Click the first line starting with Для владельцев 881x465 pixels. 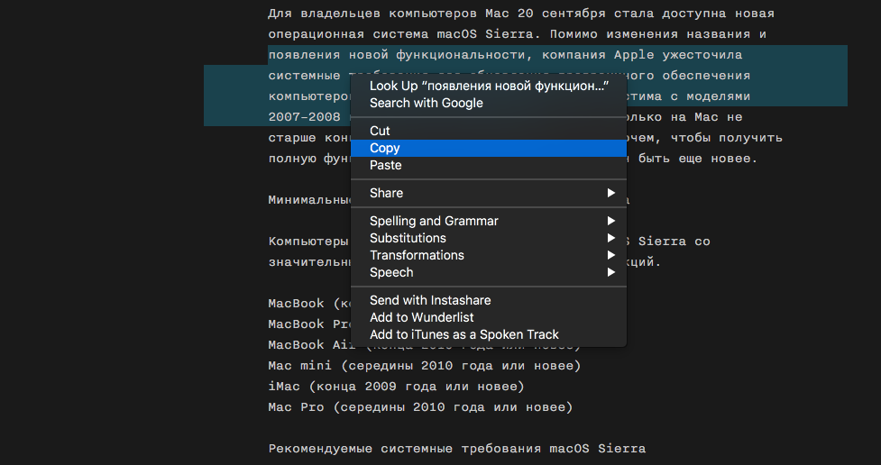[520, 14]
